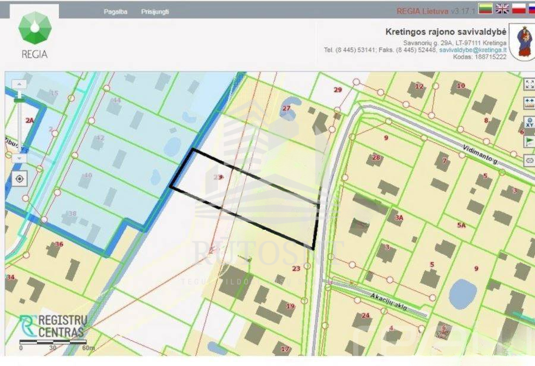
Task: Click the green zoom slider handle
Action: click(x=19, y=100)
